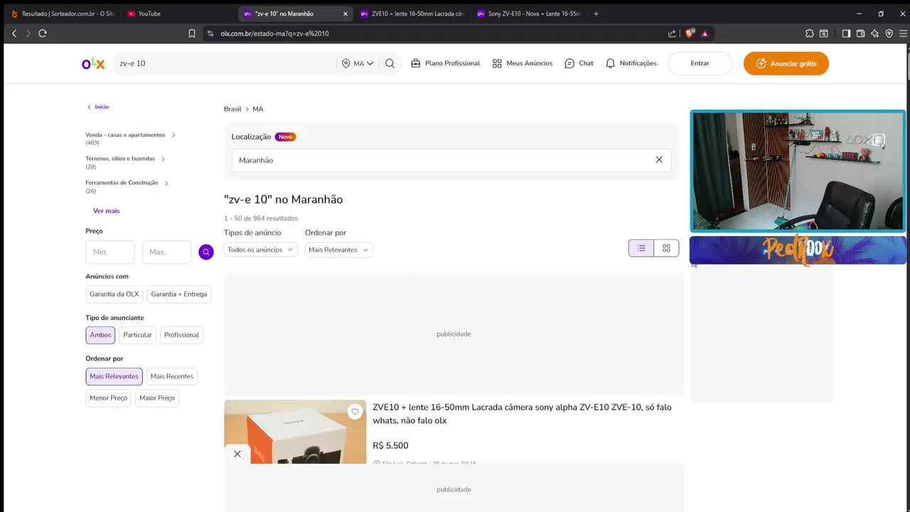This screenshot has width=910, height=512.
Task: Click the OLX logo
Action: point(93,63)
